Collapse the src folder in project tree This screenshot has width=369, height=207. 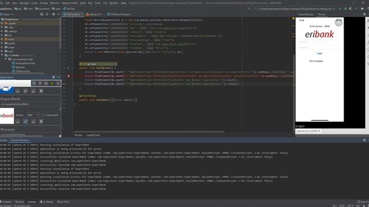click(x=2, y=55)
